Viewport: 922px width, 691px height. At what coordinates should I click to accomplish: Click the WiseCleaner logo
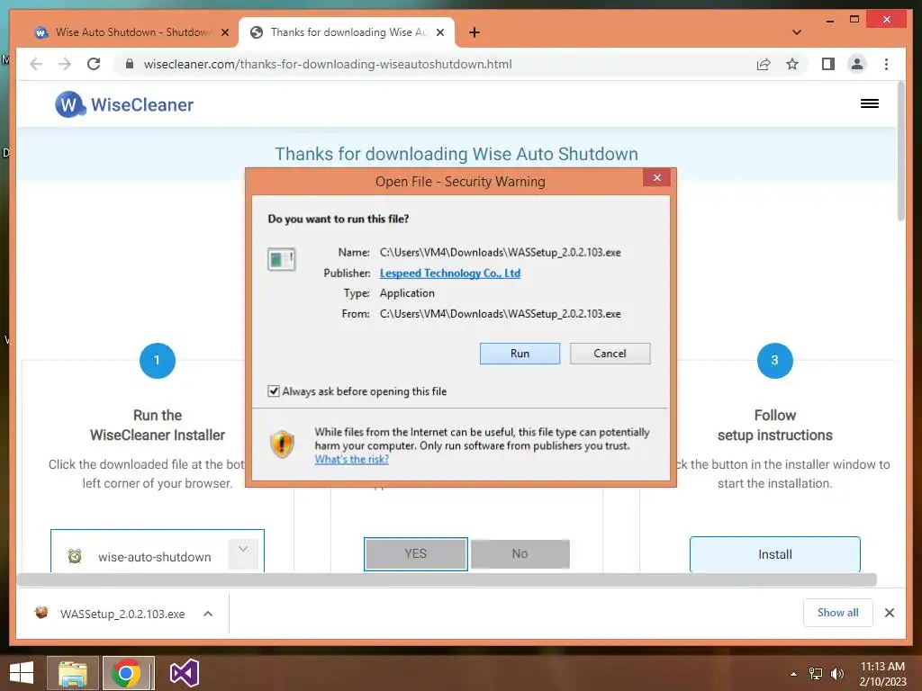[x=124, y=104]
